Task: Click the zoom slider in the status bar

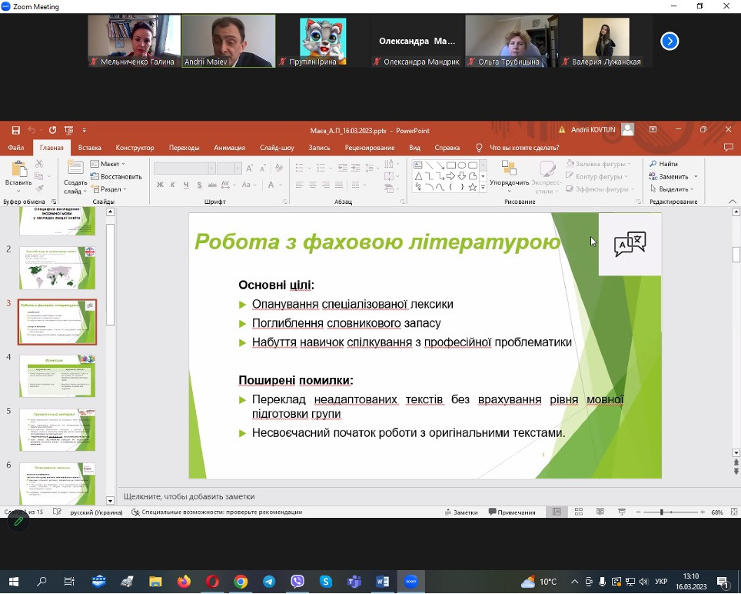Action: click(673, 512)
